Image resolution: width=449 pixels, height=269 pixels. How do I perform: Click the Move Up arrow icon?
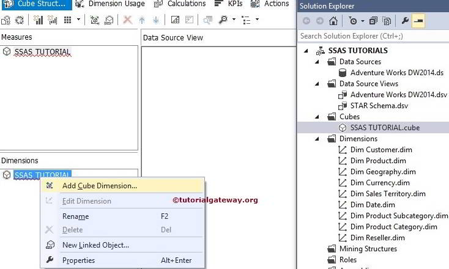142,20
